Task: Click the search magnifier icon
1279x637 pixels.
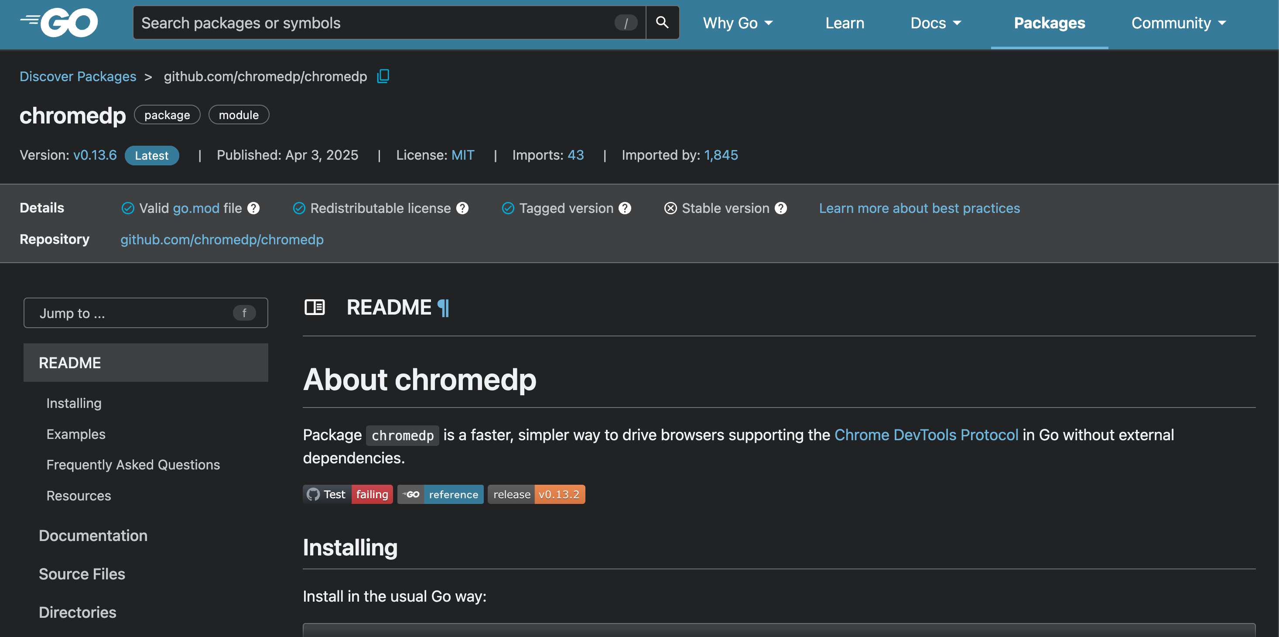Action: [662, 22]
